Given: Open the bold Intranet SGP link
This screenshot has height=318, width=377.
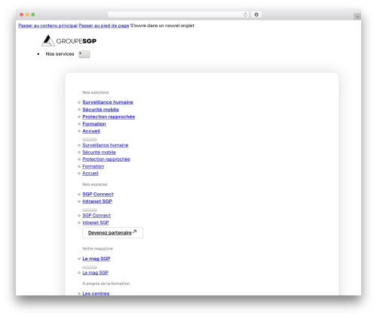Looking at the screenshot, I should (x=97, y=201).
